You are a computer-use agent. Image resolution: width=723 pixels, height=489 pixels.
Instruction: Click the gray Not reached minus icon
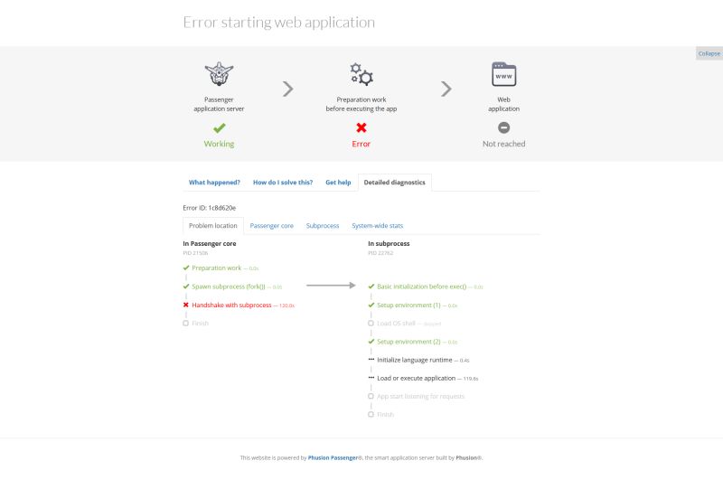[x=503, y=127]
